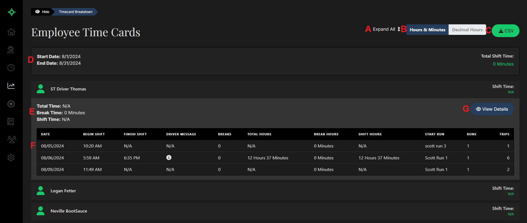
Task: Download the CSV export
Action: [506, 31]
